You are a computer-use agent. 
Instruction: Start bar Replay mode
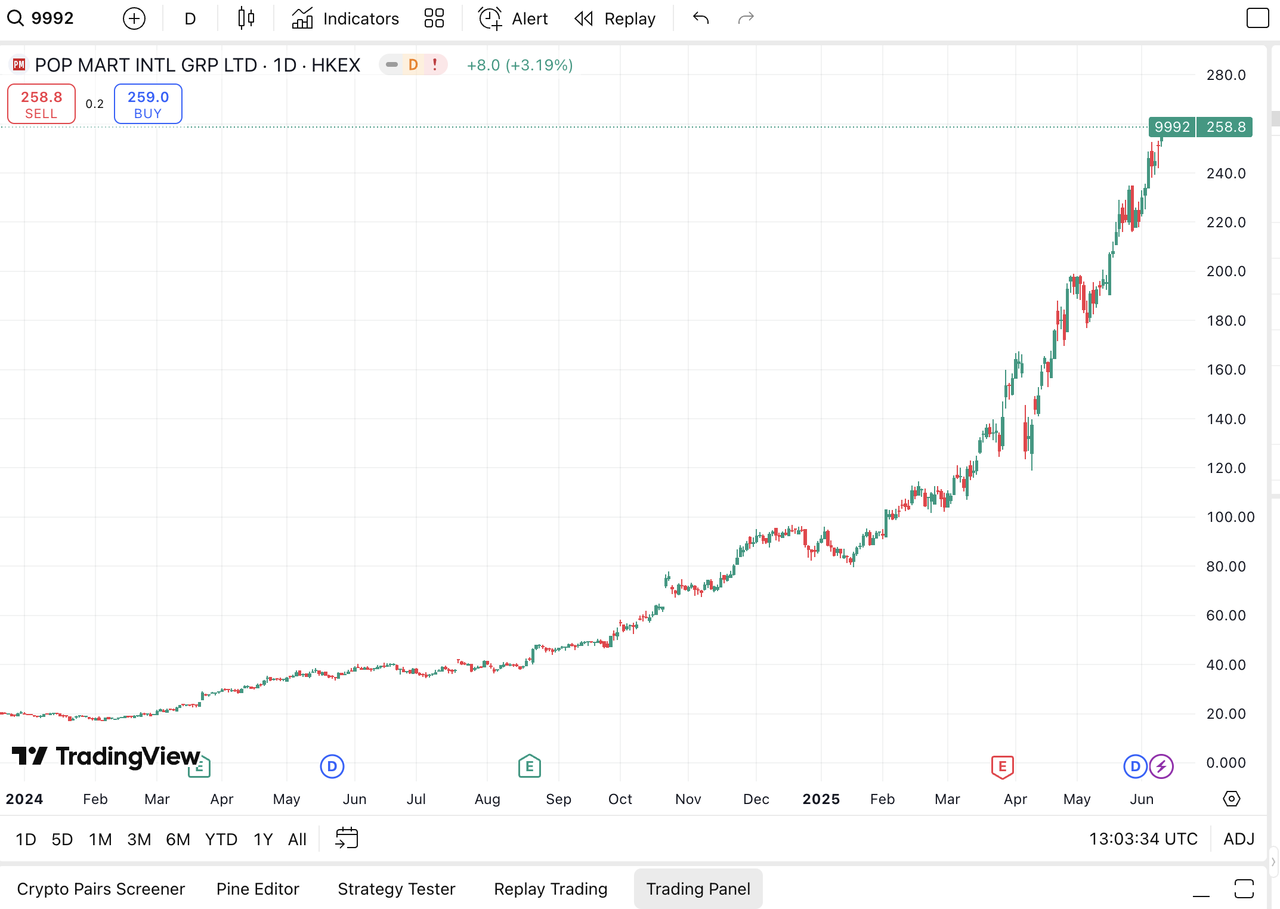(615, 18)
